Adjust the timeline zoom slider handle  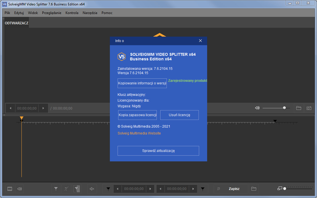click(285, 189)
